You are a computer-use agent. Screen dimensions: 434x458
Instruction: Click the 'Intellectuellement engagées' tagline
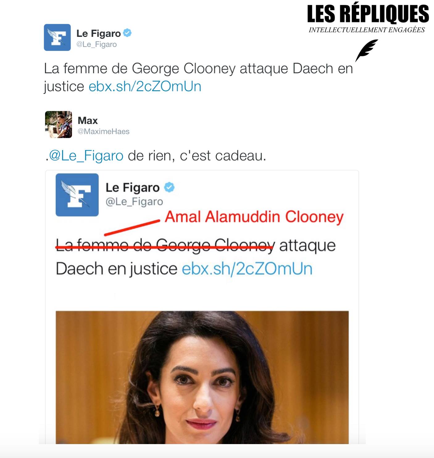(x=367, y=30)
